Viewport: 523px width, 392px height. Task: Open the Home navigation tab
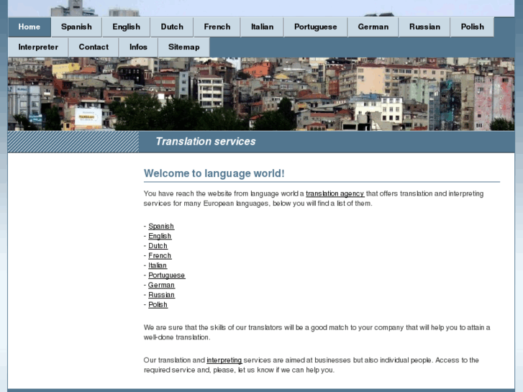tap(29, 27)
